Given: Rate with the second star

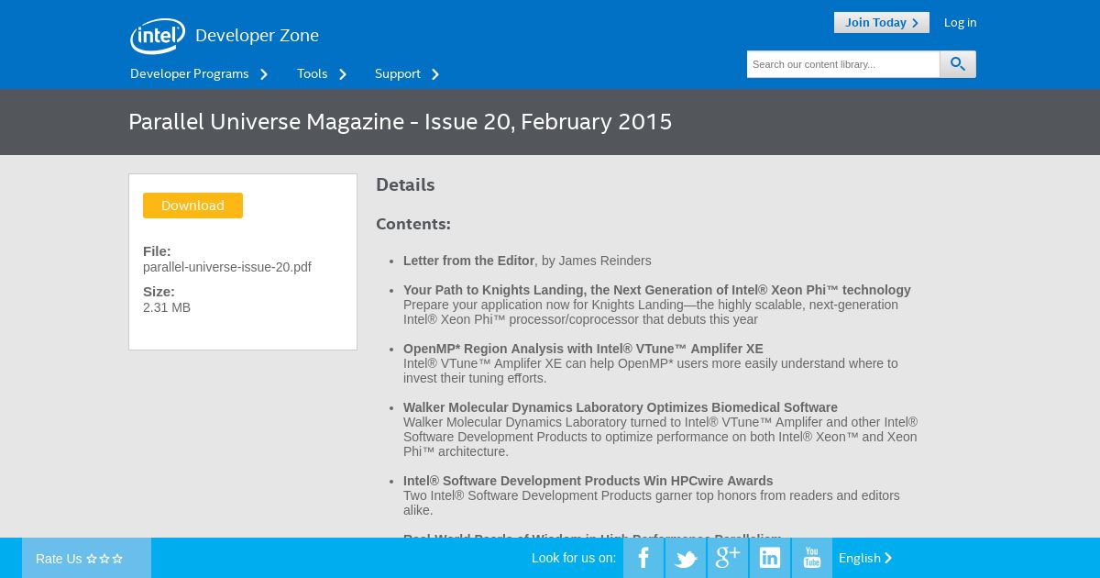Looking at the screenshot, I should pos(104,559).
